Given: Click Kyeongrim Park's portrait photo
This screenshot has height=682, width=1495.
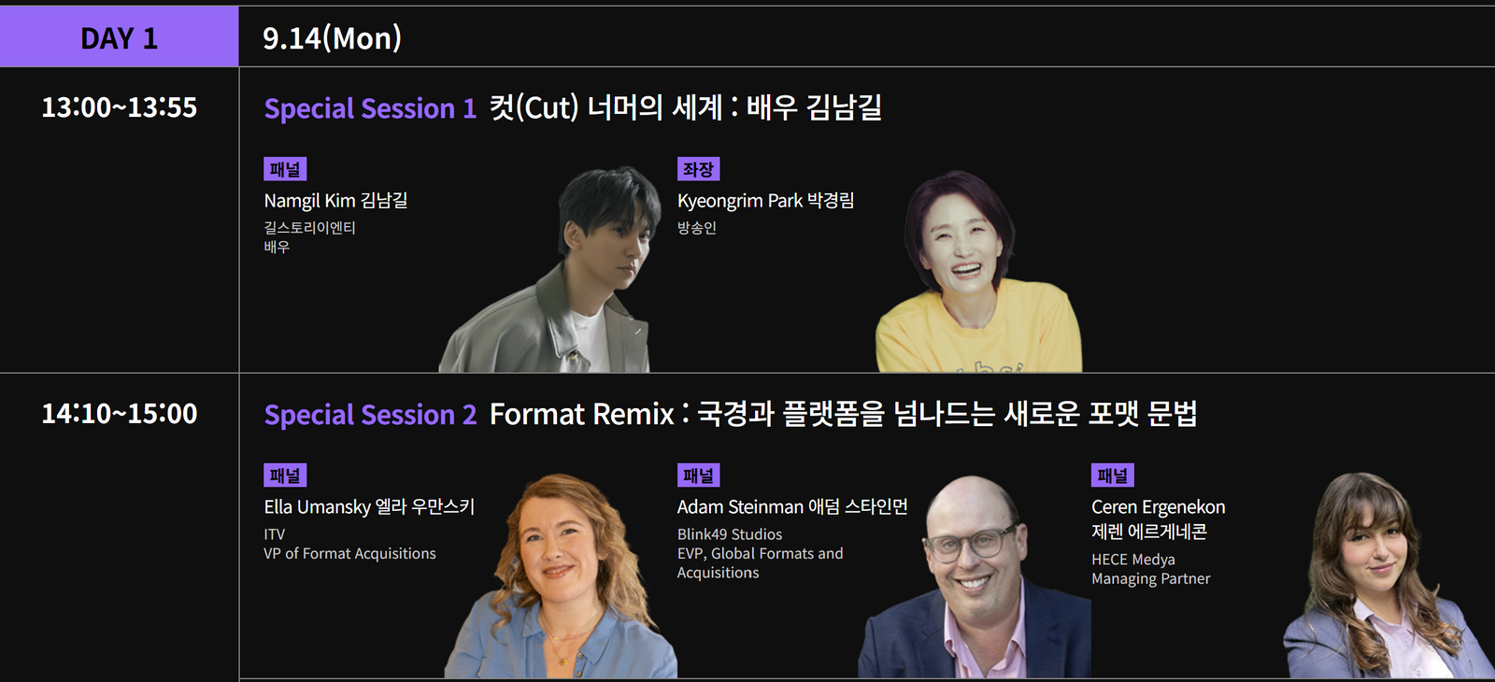Looking at the screenshot, I should 977,271.
